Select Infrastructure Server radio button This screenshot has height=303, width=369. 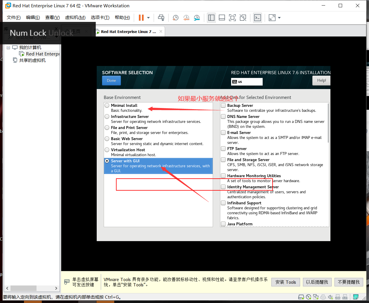[x=107, y=116]
